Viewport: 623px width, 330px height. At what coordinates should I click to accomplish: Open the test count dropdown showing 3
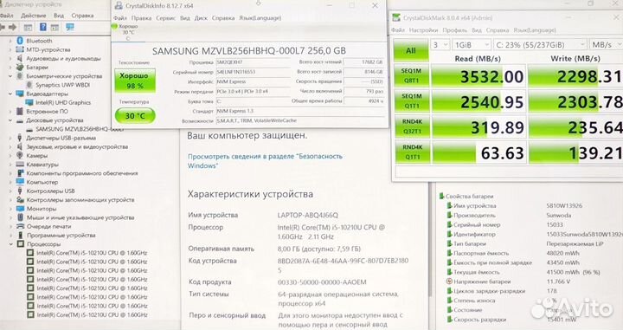(440, 45)
